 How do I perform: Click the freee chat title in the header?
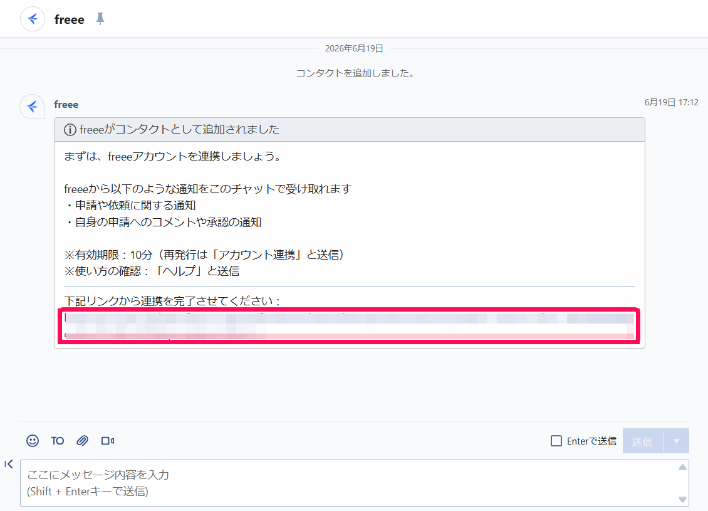tap(69, 19)
